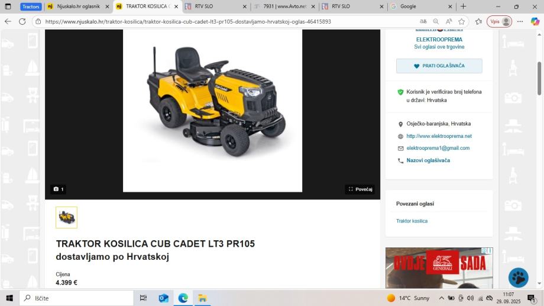Click the blue paw chat icon
The width and height of the screenshot is (544, 306).
click(518, 278)
